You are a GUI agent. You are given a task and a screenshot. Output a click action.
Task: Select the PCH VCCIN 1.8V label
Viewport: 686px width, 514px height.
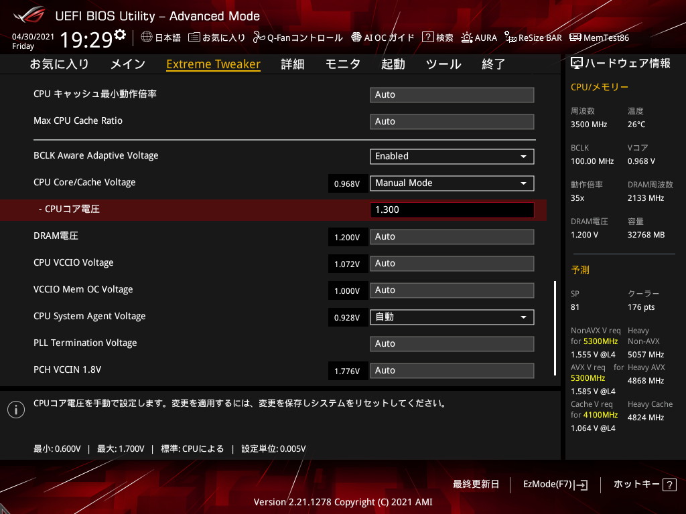(68, 369)
